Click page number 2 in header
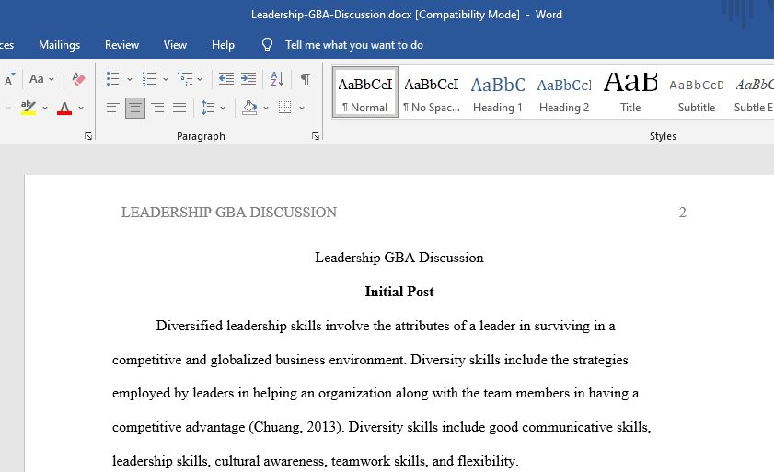 [x=682, y=213]
